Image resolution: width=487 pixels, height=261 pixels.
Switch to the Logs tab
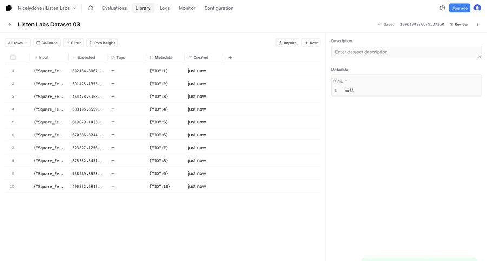164,8
